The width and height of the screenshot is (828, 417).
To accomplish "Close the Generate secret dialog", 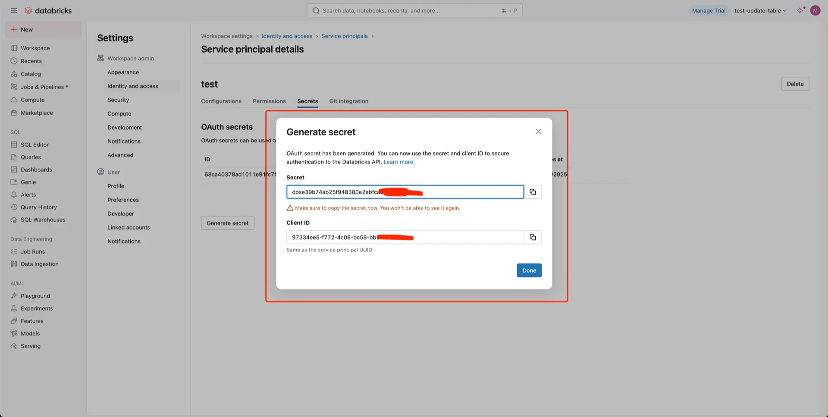I will pos(538,132).
